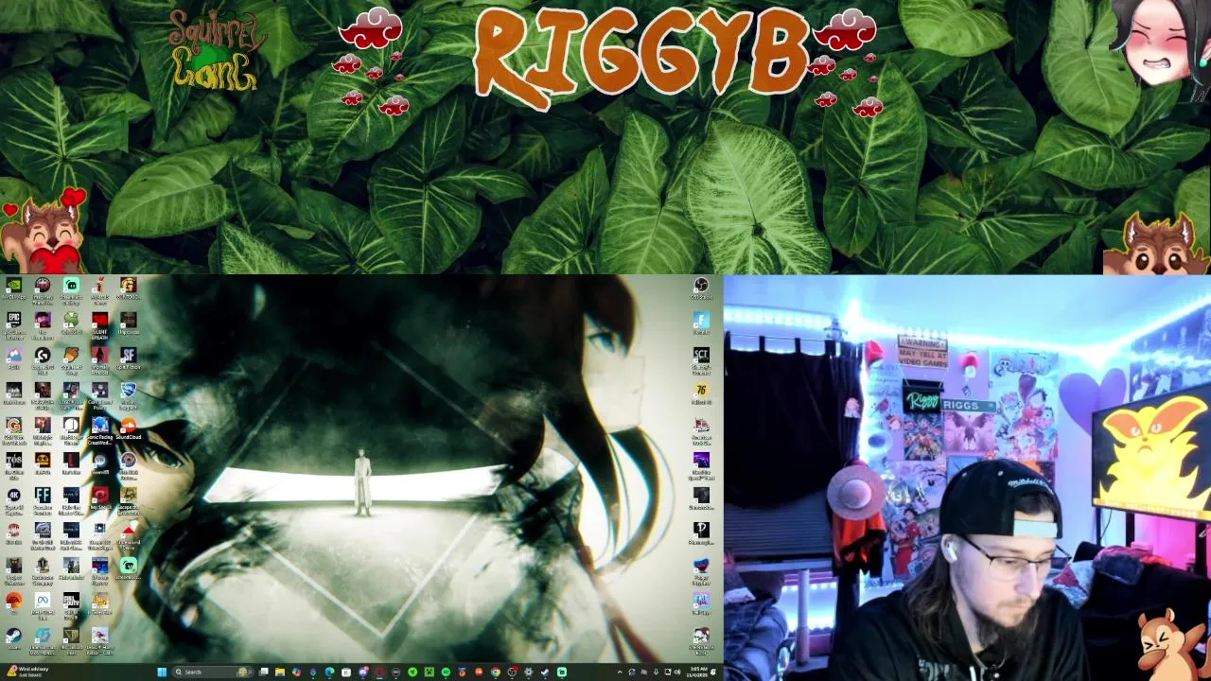The height and width of the screenshot is (681, 1211).
Task: Expand the hidden system tray icons
Action: click(621, 672)
